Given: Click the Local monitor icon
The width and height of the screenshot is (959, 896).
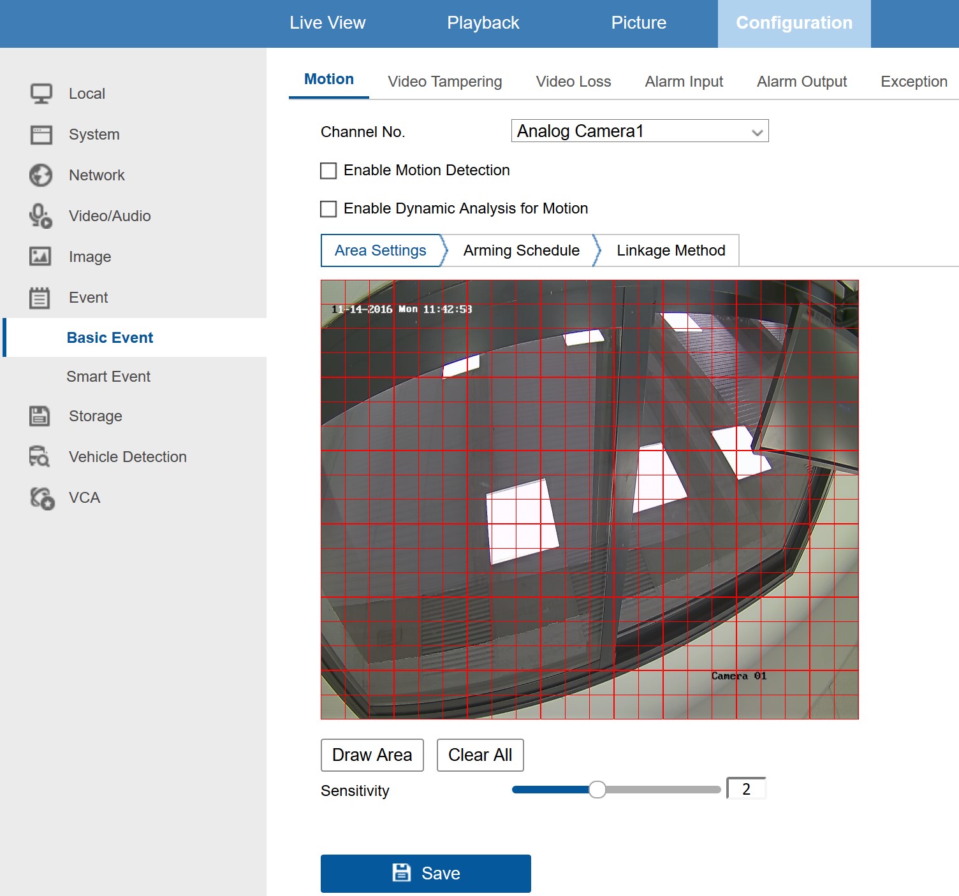Looking at the screenshot, I should (x=41, y=94).
